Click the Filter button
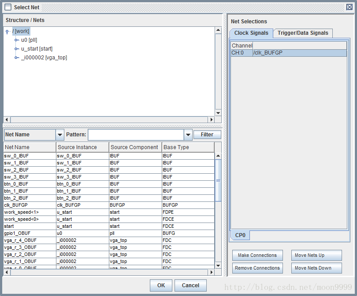The image size is (357, 296). pyautogui.click(x=207, y=135)
